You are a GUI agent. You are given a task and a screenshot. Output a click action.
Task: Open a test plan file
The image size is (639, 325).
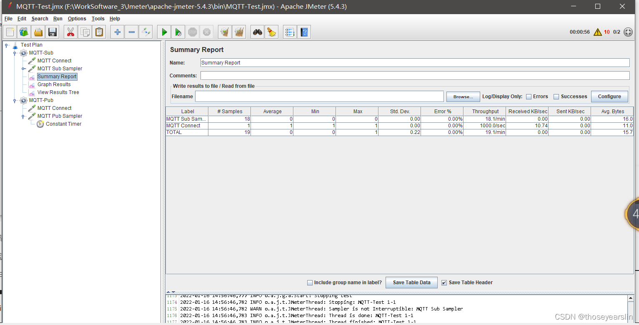click(38, 32)
